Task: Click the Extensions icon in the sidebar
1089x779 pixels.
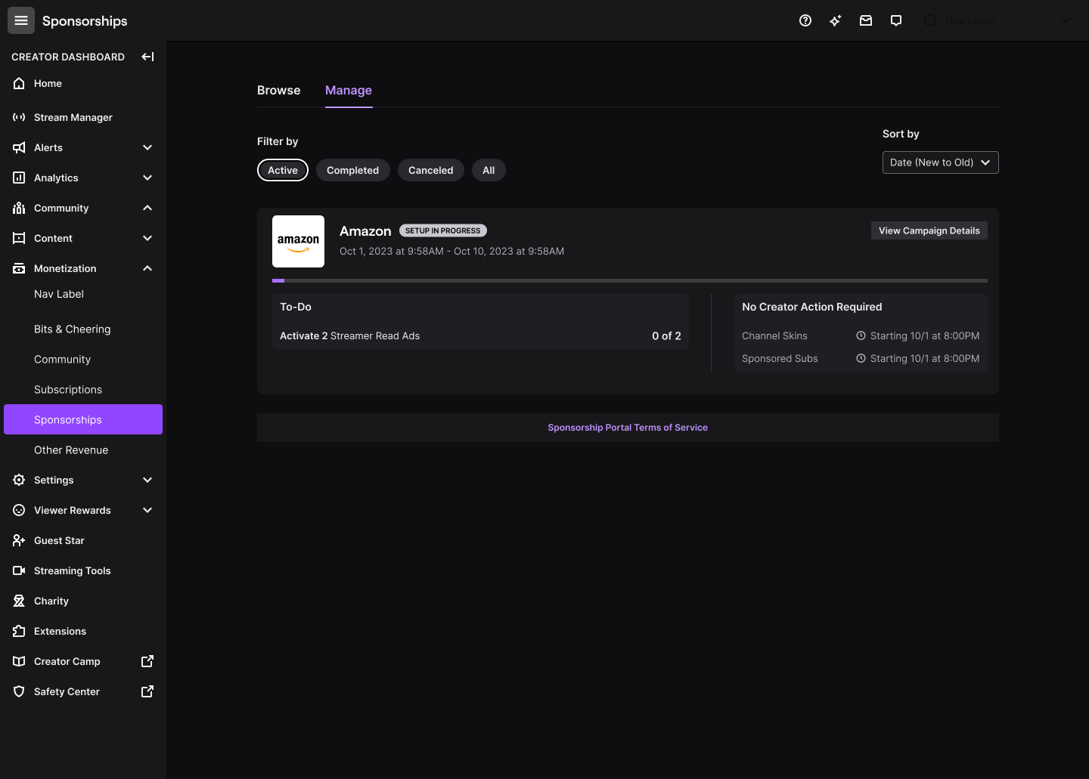Action: coord(19,631)
